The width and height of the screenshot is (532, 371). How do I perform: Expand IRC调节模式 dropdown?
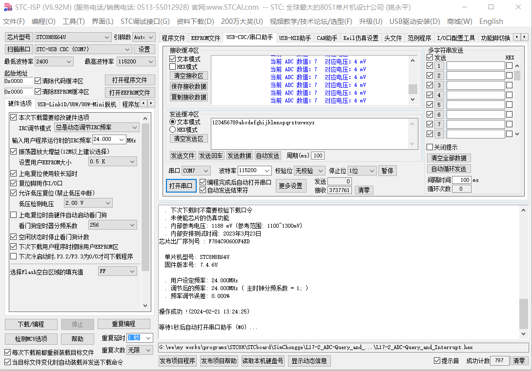coord(97,127)
